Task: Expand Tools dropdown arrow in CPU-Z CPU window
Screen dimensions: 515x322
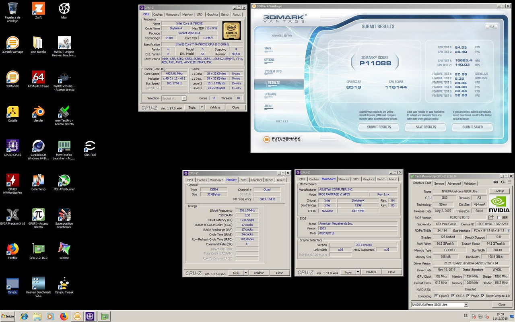Action: (x=202, y=107)
